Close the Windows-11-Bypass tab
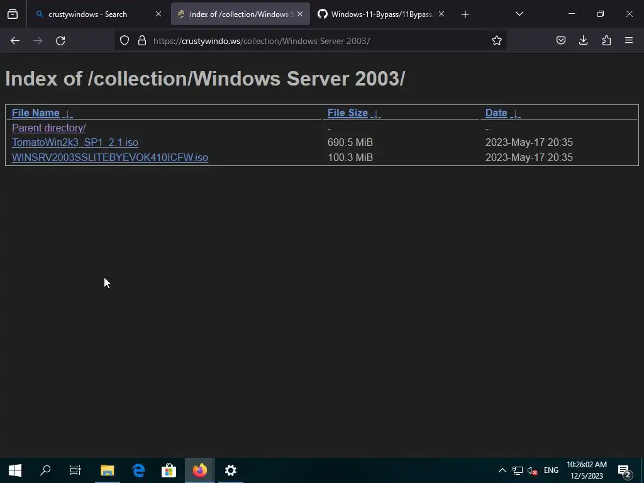 tap(441, 14)
